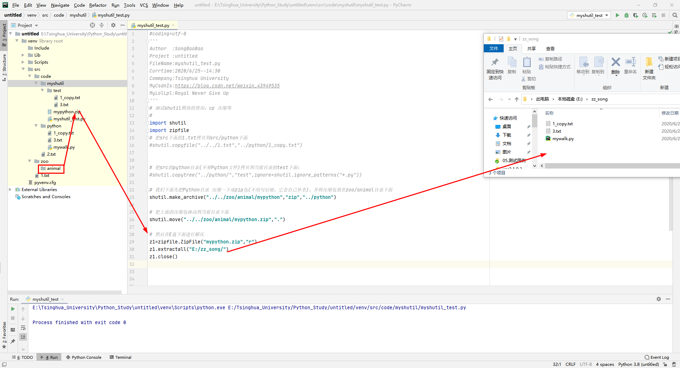Go up one folder in Explorer
680x368 pixels.
[x=517, y=99]
